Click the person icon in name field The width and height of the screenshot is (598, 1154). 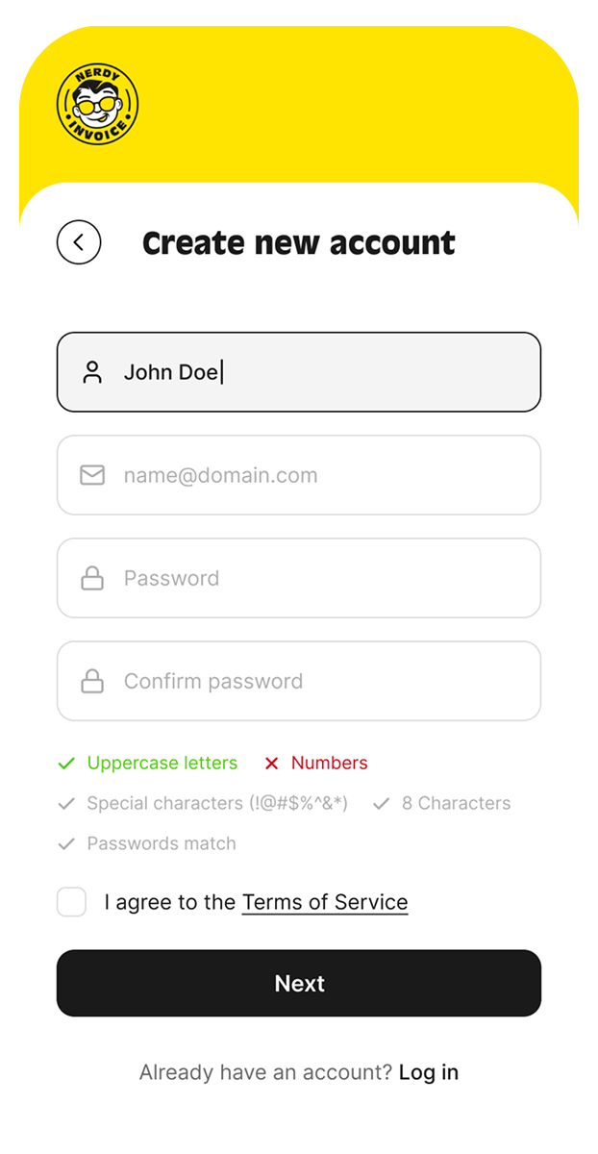92,372
